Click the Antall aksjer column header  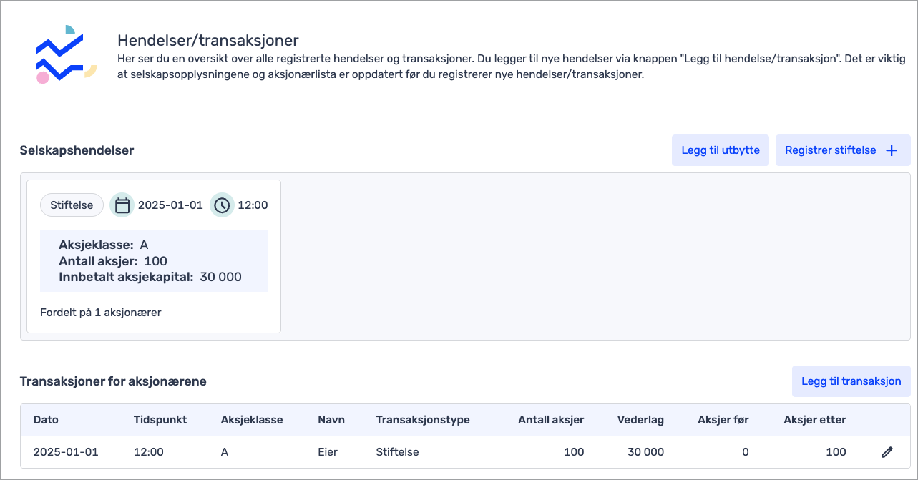[x=551, y=420]
